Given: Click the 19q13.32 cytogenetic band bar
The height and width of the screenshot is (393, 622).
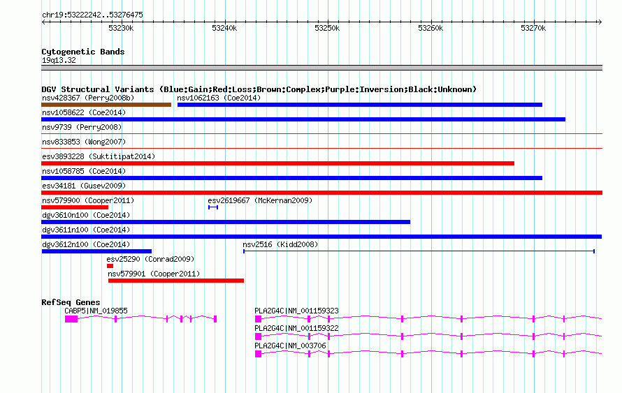Looking at the screenshot, I should [x=321, y=68].
